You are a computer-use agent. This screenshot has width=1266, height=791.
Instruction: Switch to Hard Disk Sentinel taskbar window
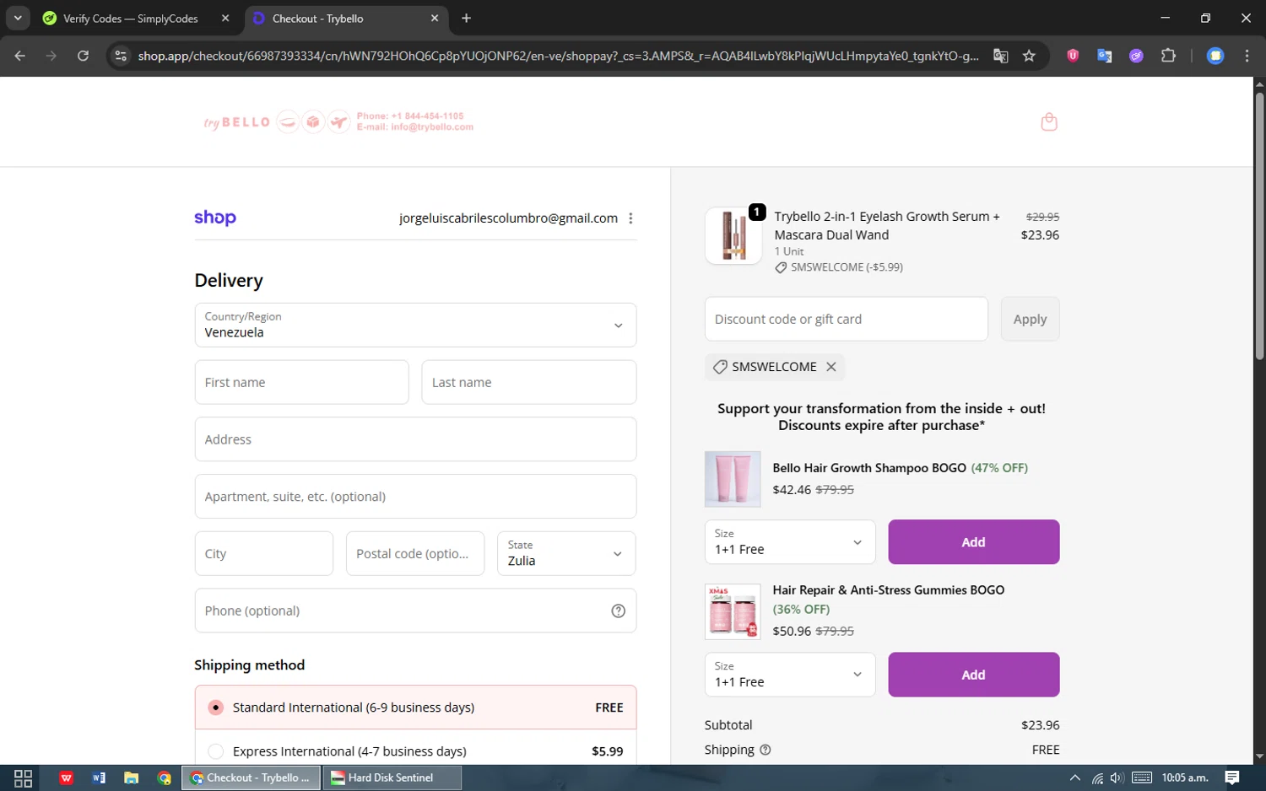(x=392, y=778)
